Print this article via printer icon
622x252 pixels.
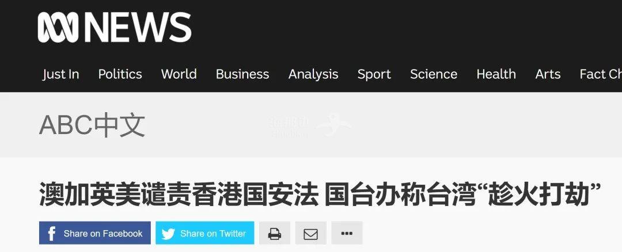click(275, 233)
